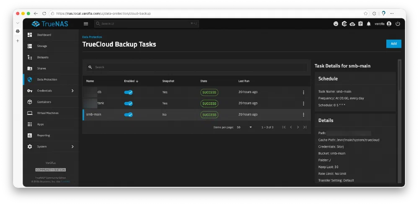Viewport: 419px width, 205px height.
Task: Click the power button icon
Action: (x=398, y=24)
